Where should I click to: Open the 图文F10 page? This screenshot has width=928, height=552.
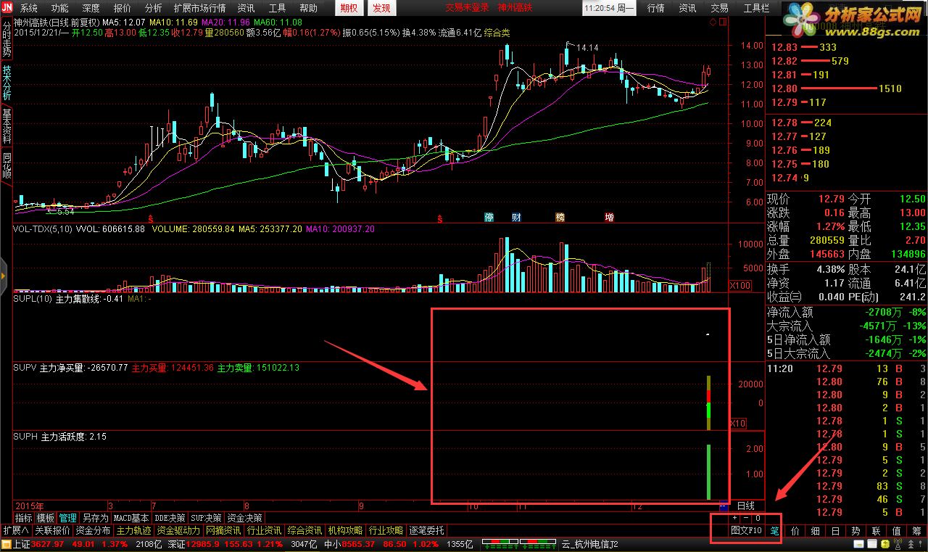[746, 530]
